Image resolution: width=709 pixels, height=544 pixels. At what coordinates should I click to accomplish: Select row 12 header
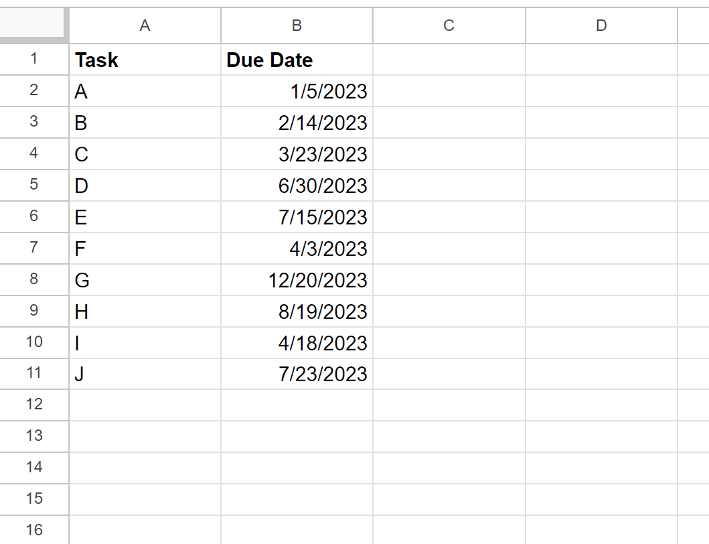[x=34, y=405]
